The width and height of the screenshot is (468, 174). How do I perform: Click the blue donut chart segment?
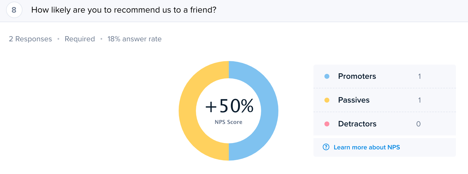(270, 111)
